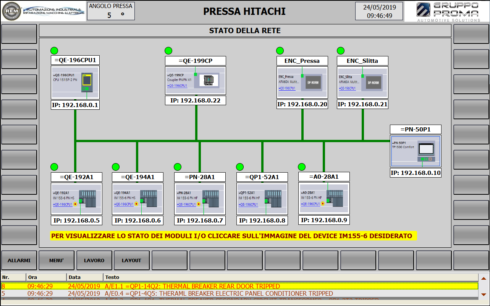Screen dimensions: 490x306
Task: Click the green status LED above ENC_Slitta
Action: pos(341,51)
